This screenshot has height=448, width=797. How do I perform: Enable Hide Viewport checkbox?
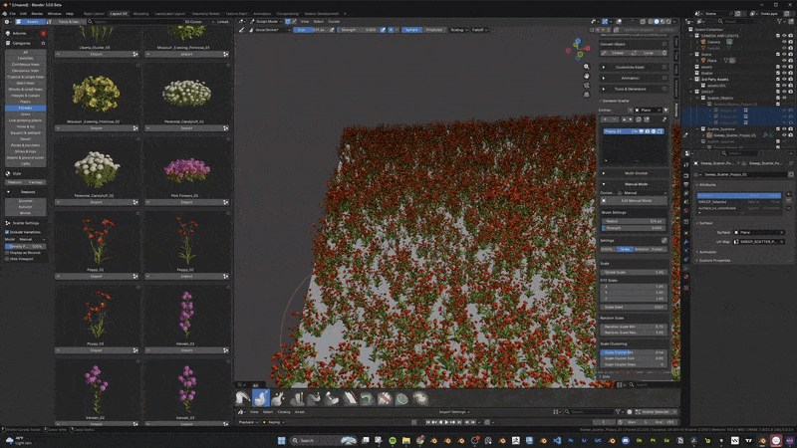pyautogui.click(x=7, y=259)
